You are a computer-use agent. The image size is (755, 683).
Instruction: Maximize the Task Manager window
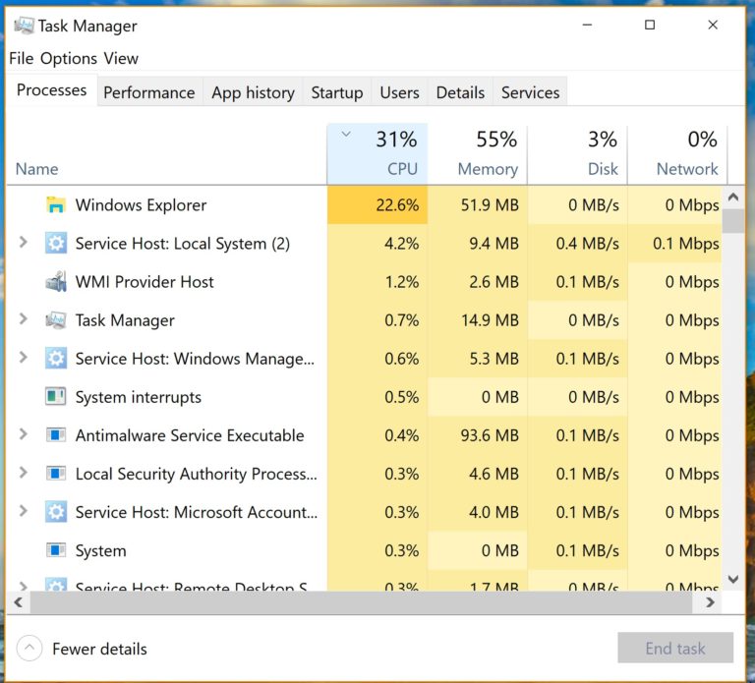(650, 25)
